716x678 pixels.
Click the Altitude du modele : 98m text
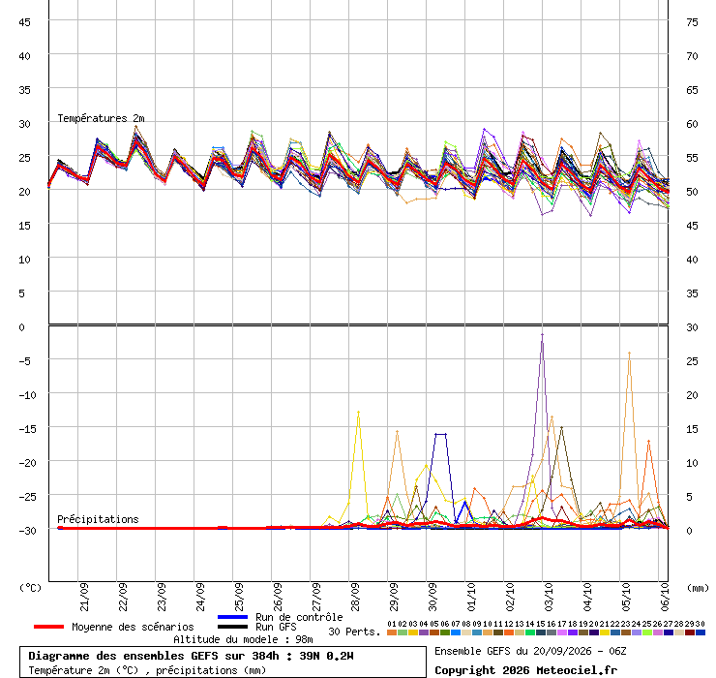click(243, 639)
